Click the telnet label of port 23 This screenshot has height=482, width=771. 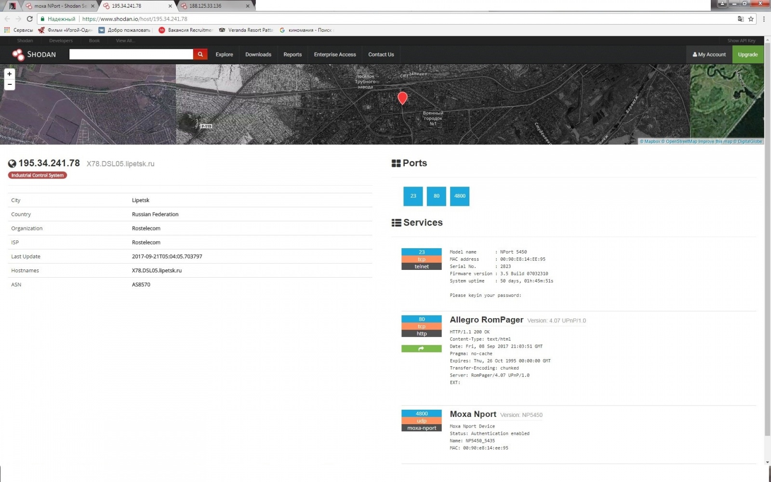pos(421,267)
